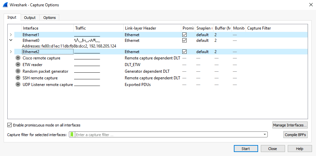Click the UDP Listener remote capture gear icon
The image size is (316, 156).
point(18,85)
